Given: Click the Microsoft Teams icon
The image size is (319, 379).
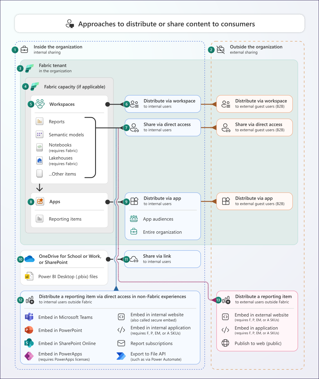Looking at the screenshot, I should (x=29, y=317).
